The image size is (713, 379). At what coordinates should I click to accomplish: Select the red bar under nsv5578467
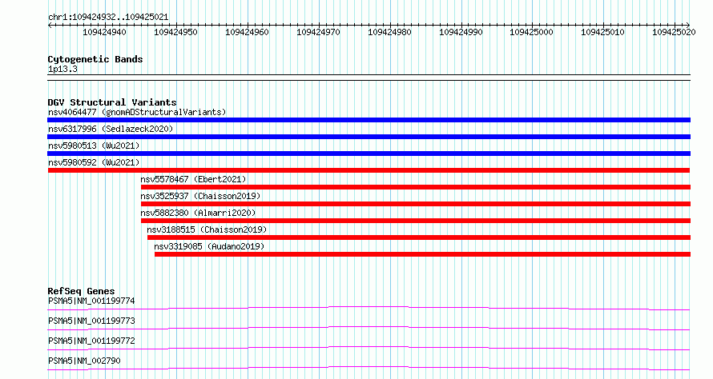coord(416,187)
